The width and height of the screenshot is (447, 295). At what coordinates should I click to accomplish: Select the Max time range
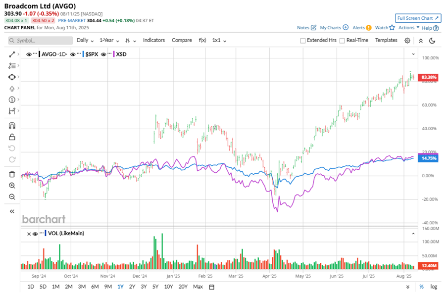coord(198,287)
